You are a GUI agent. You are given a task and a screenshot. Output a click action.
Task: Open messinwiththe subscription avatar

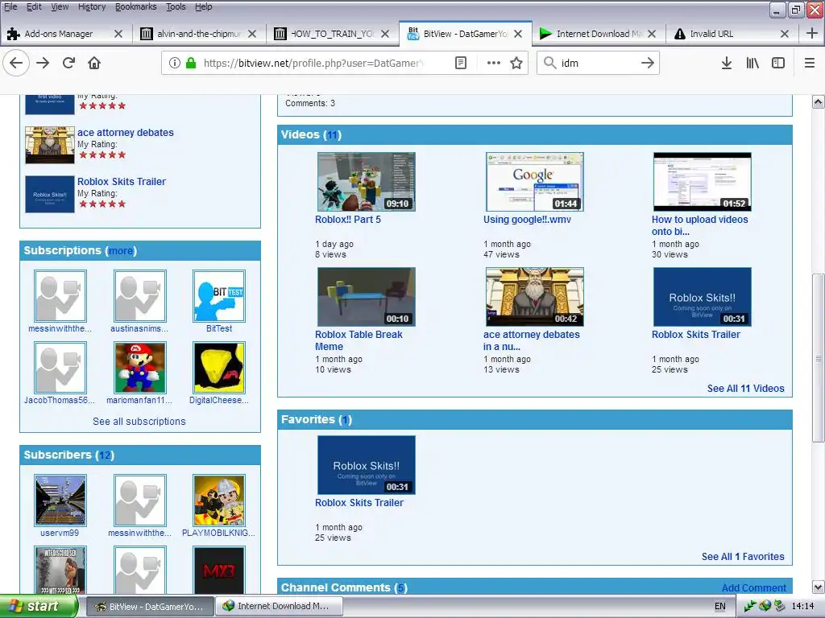click(60, 296)
